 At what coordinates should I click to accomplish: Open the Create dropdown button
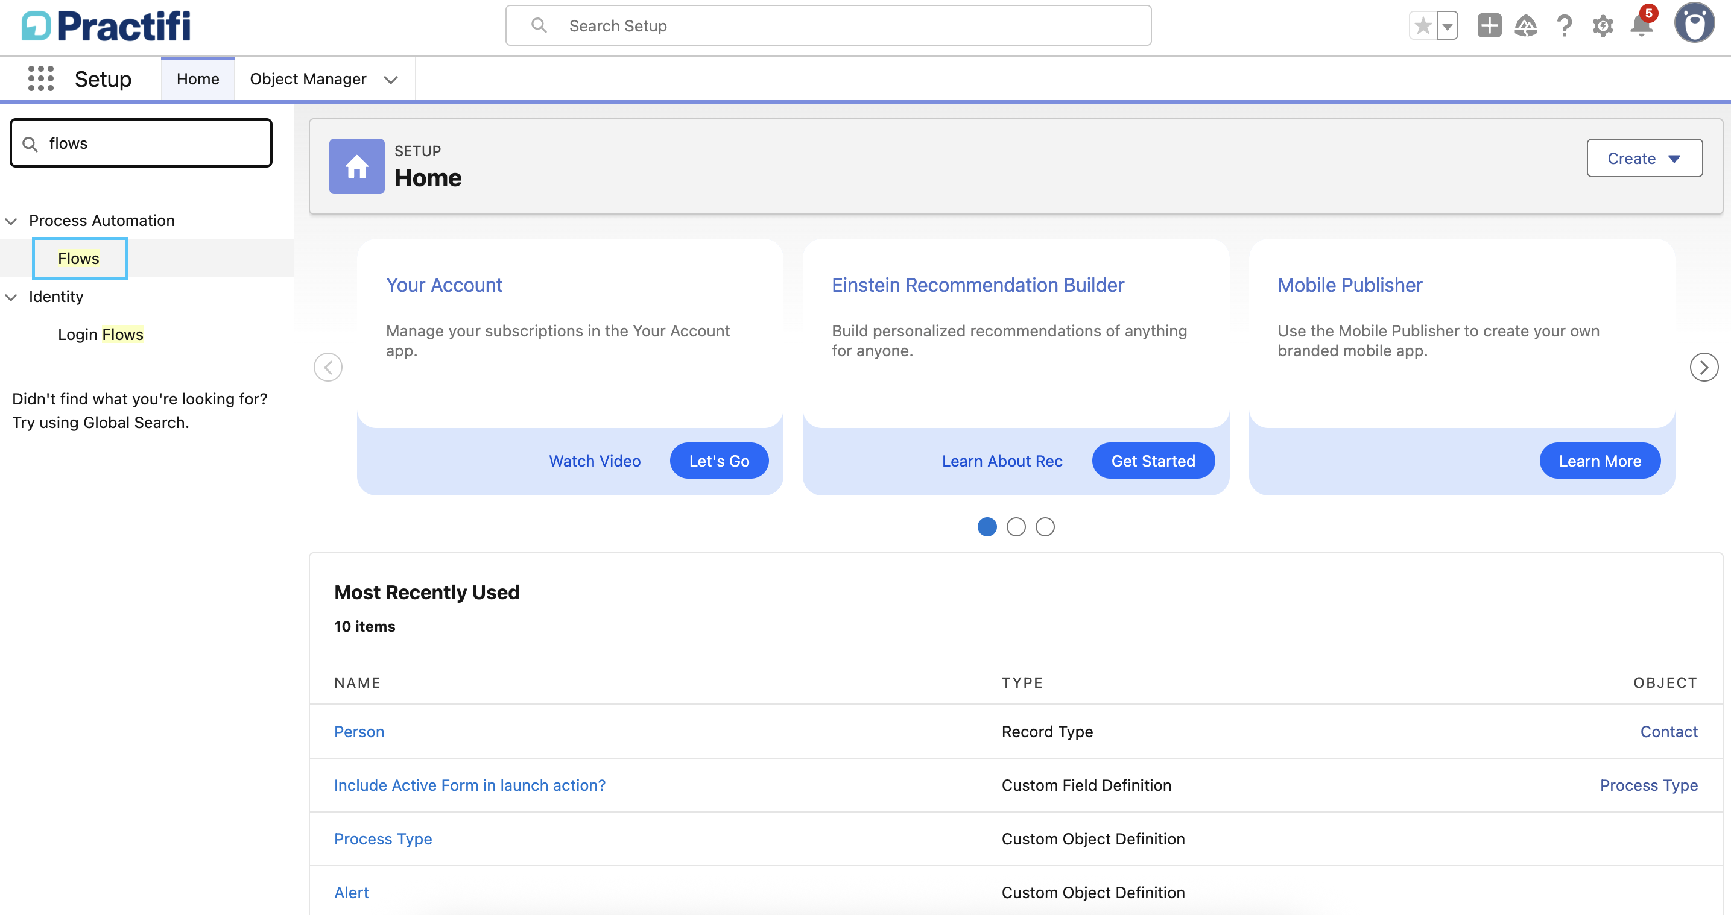click(1644, 158)
